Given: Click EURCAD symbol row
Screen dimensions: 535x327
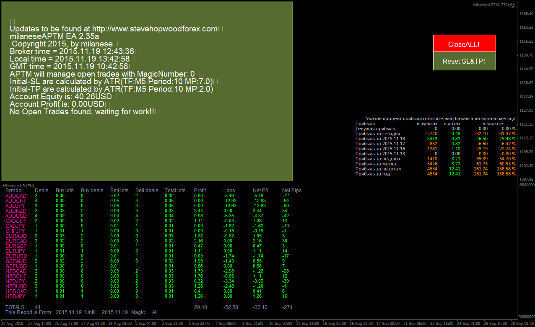Looking at the screenshot, I should pos(16,241).
